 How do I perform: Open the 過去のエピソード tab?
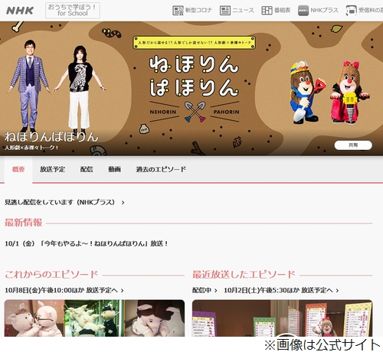pos(161,169)
